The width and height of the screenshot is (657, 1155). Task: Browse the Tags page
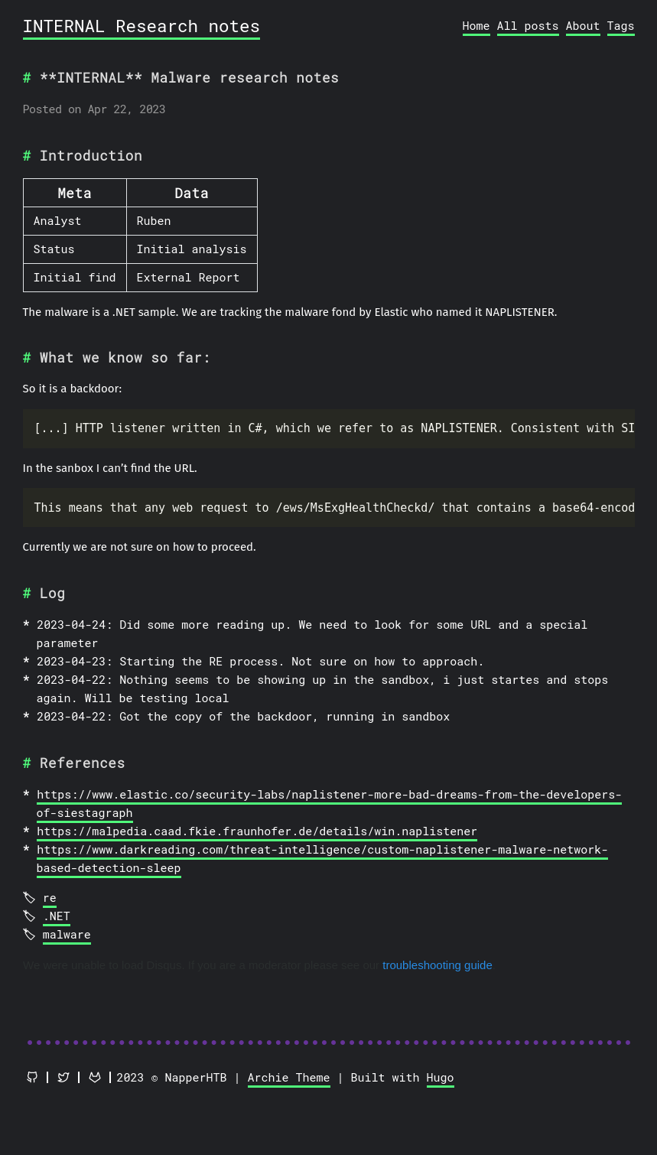pos(620,26)
